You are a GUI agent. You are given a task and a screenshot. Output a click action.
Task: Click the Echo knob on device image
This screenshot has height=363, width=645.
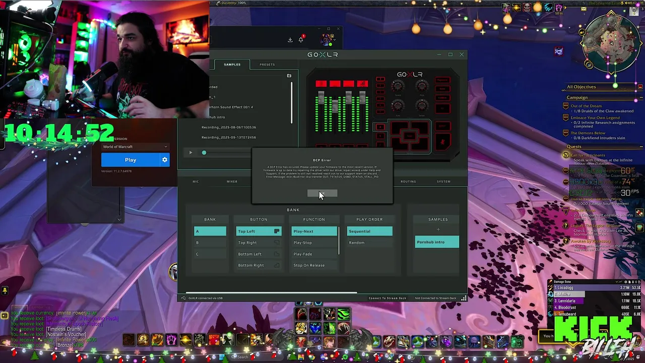pos(398,105)
